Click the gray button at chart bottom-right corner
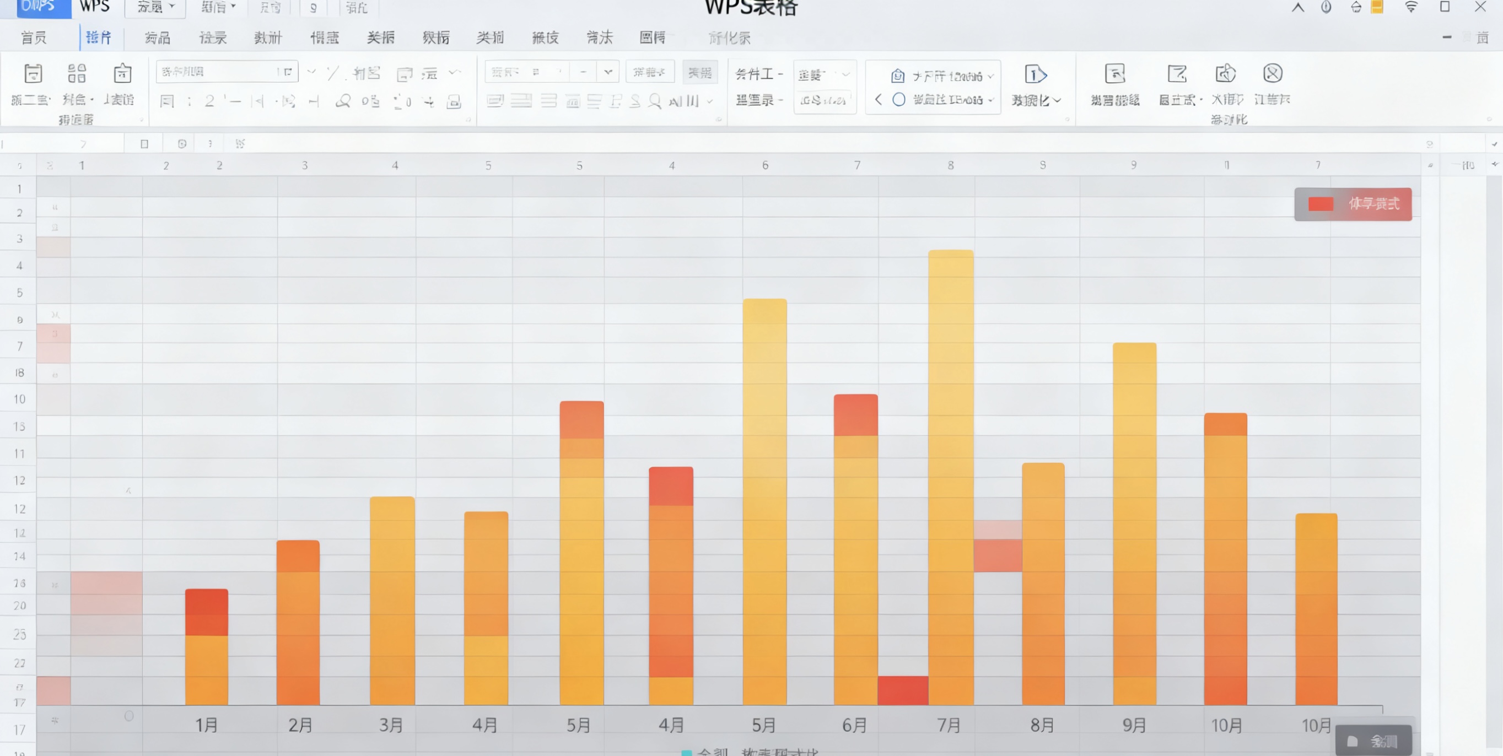Image resolution: width=1503 pixels, height=756 pixels. tap(1373, 741)
